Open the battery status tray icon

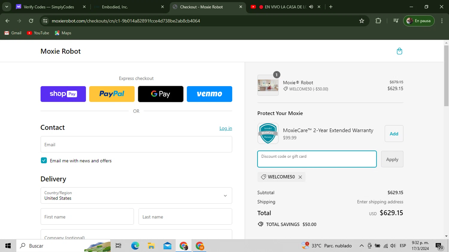pyautogui.click(x=377, y=246)
